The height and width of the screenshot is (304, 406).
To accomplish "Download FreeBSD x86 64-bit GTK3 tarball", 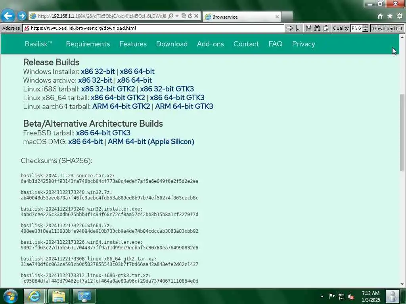I will [103, 133].
